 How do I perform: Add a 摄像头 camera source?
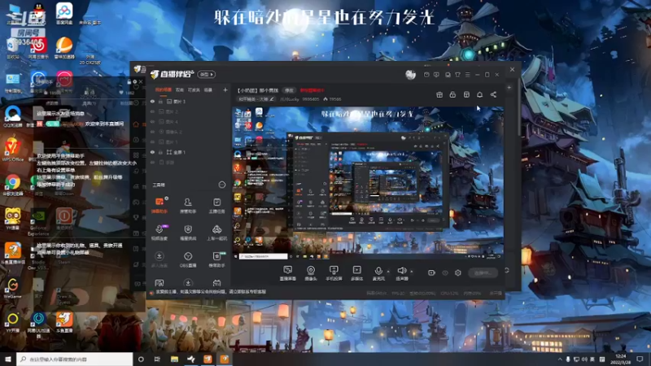pos(311,273)
